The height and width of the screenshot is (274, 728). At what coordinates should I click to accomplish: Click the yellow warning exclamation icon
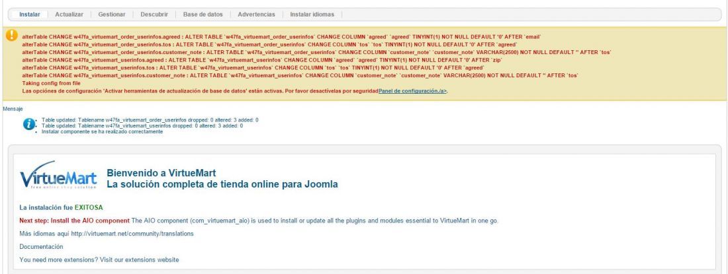point(12,35)
